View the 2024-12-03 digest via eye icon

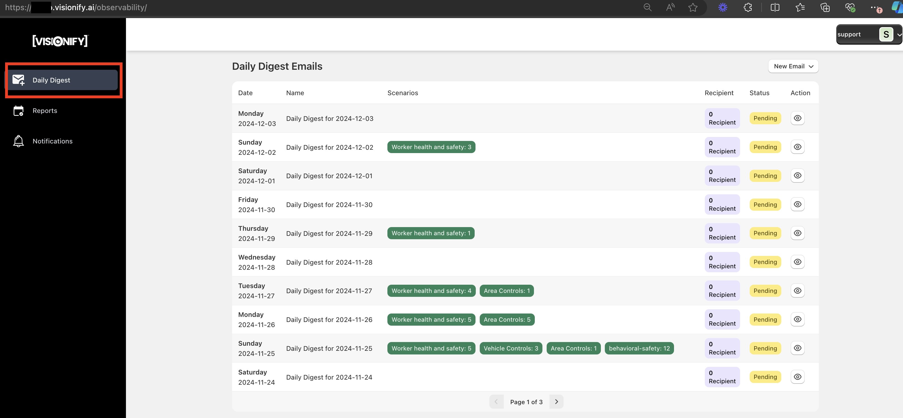[x=797, y=118]
